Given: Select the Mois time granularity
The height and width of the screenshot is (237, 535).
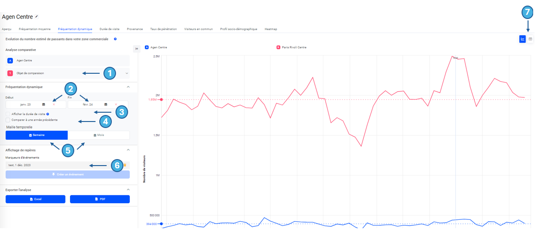Looking at the screenshot, I should pyautogui.click(x=99, y=135).
